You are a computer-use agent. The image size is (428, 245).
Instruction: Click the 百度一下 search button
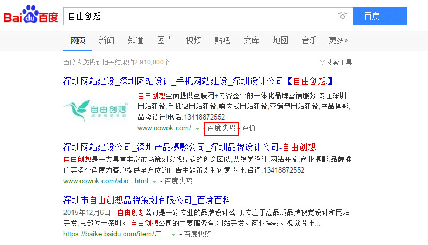click(x=380, y=16)
